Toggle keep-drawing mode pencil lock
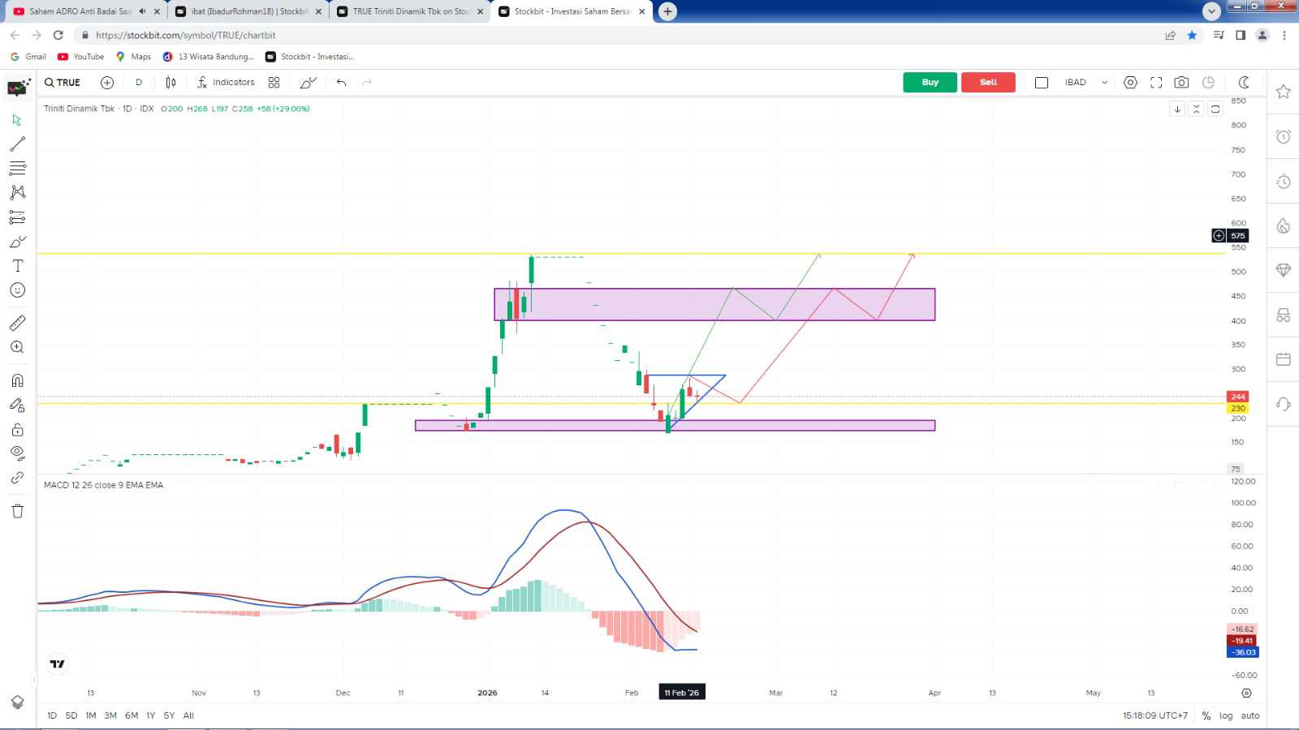Screen dimensions: 1299x730 click(17, 405)
